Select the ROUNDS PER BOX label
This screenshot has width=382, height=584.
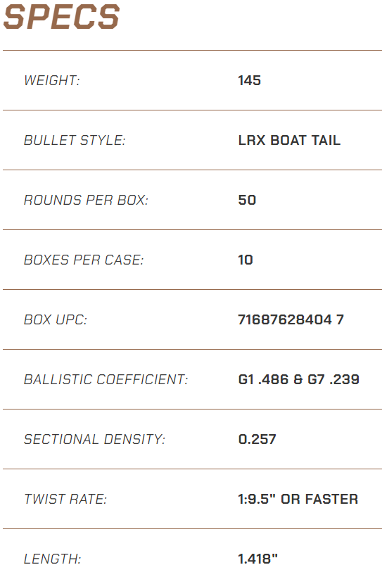coord(86,200)
